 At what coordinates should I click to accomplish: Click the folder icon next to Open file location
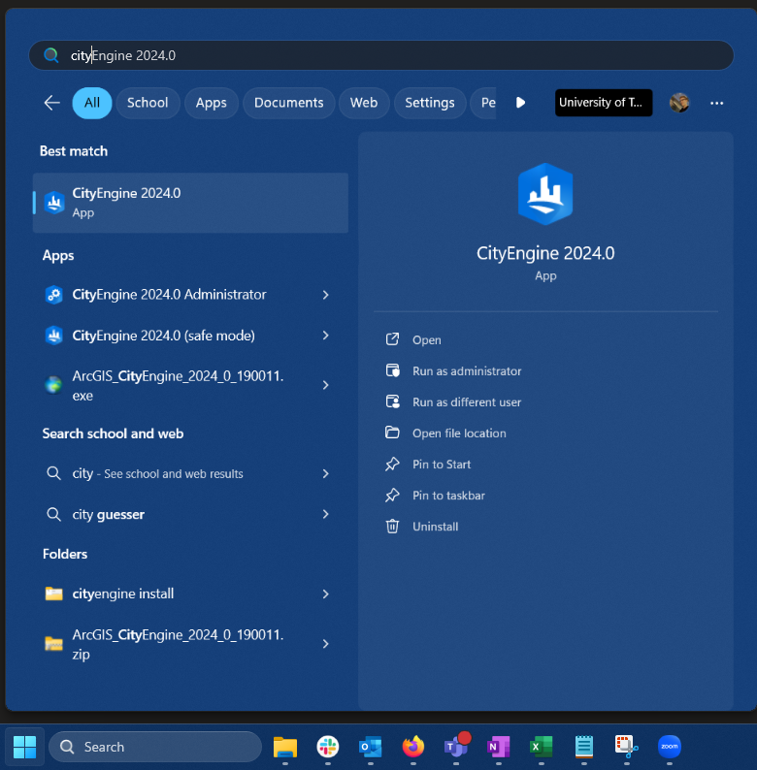[392, 433]
